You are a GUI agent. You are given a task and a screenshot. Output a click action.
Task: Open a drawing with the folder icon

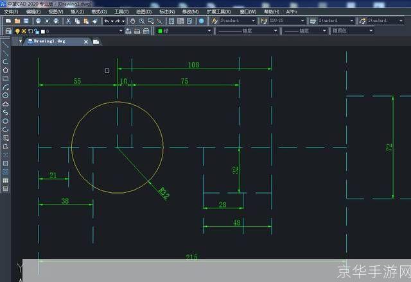click(x=17, y=21)
